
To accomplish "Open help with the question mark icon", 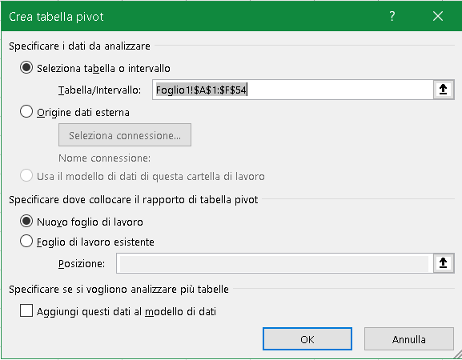I will [x=392, y=16].
